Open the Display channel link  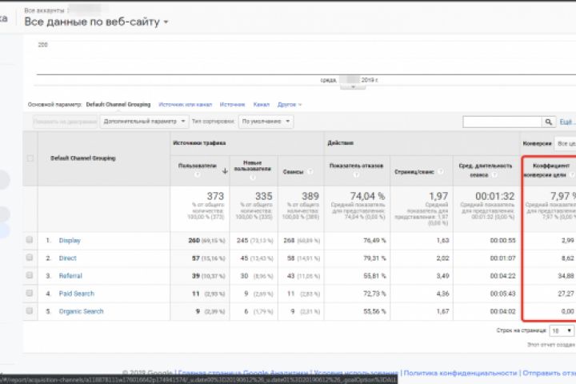70,240
